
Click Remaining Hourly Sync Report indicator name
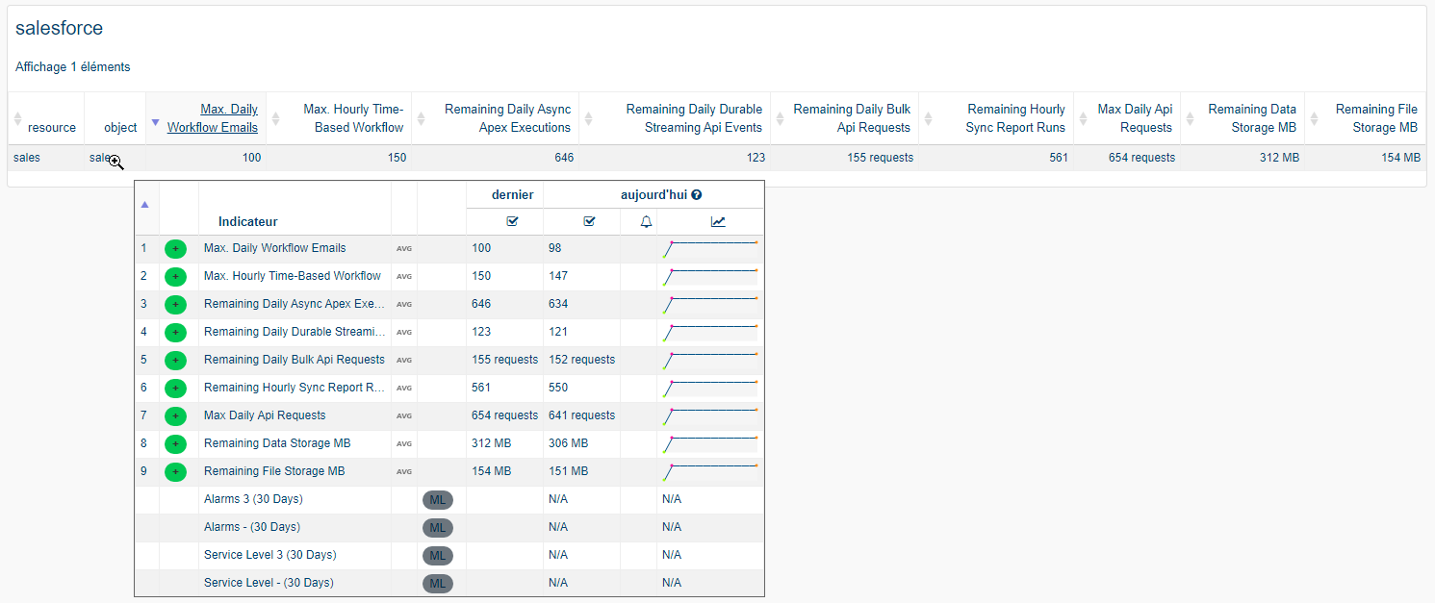point(294,388)
